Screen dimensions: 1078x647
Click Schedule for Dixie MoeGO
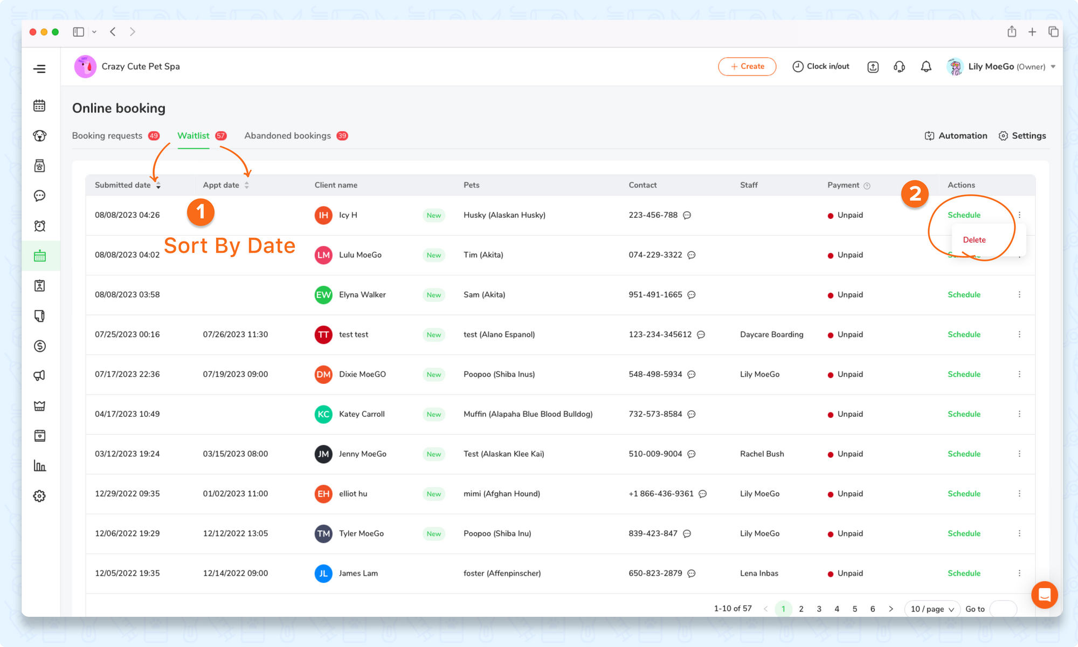tap(964, 374)
